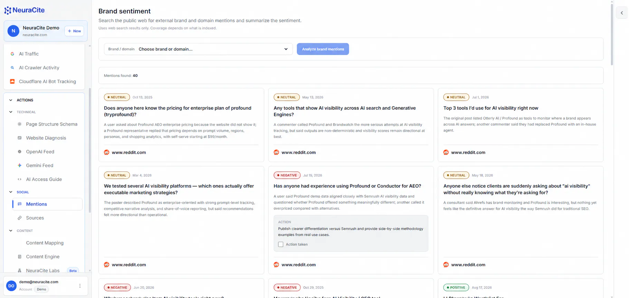Collapse the ACTIONS section
629x298 pixels.
point(11,100)
